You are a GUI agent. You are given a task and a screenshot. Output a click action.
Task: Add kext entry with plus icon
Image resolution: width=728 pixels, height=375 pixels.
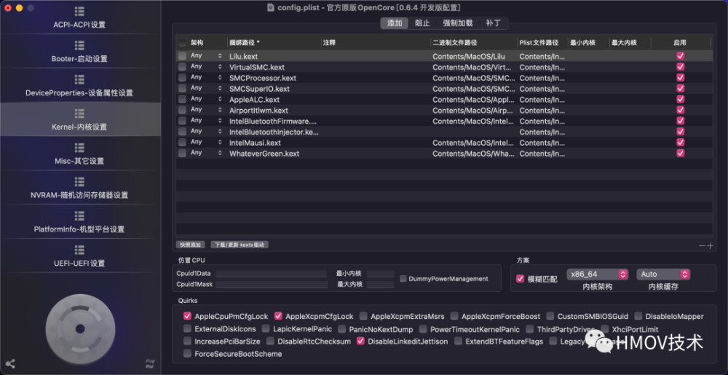(710, 246)
